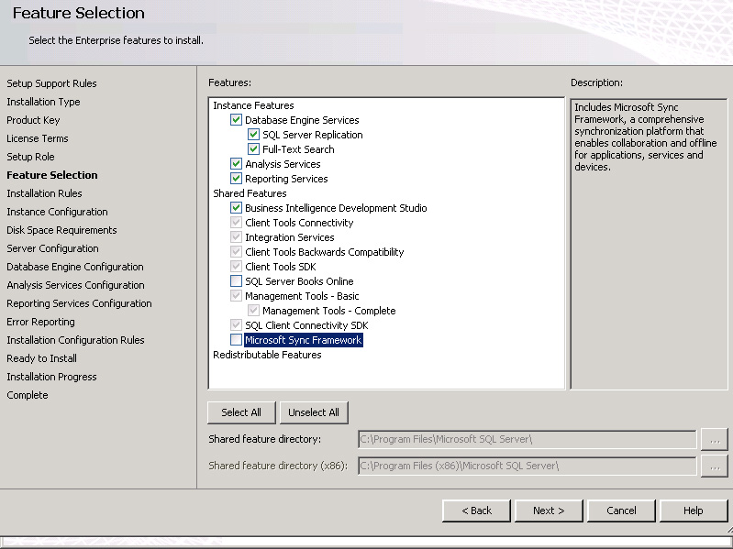Click Reporting Services Configuration step
Image resolution: width=733 pixels, height=549 pixels.
pos(79,303)
